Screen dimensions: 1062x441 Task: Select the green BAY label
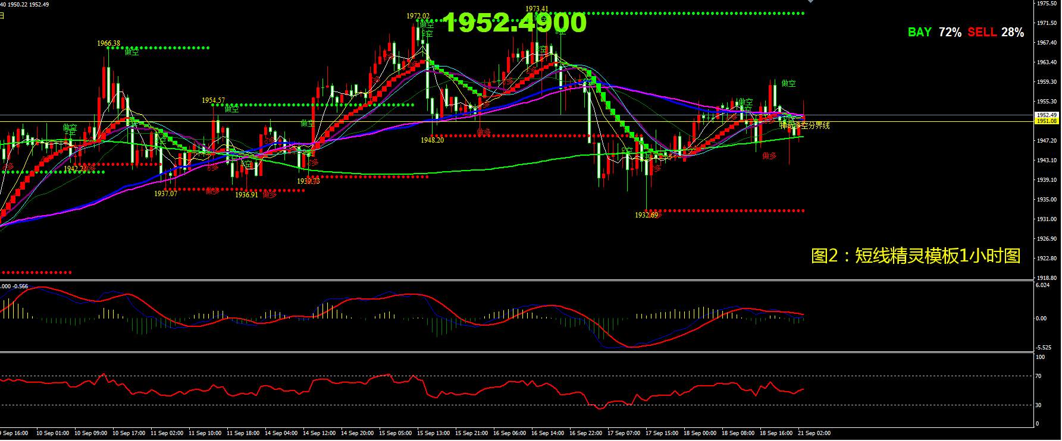coord(919,32)
